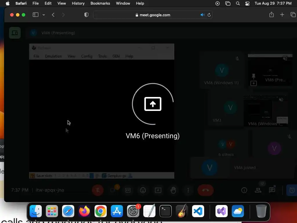Open Firefox from the Dock
The height and width of the screenshot is (223, 297).
84,211
